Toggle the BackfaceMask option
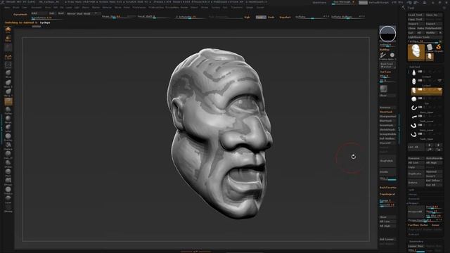The image size is (450, 253). (387, 188)
